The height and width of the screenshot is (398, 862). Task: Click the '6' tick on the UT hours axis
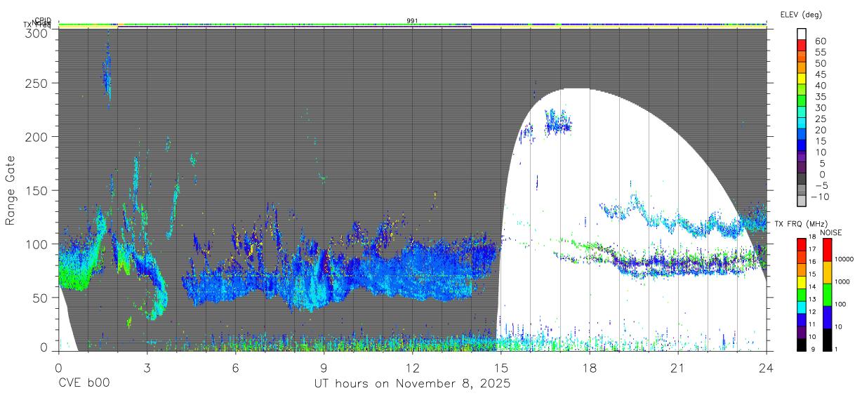(x=236, y=367)
